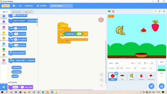167x94 pixels.
Task: Click the strawberry on the stage
Action: (155, 26)
